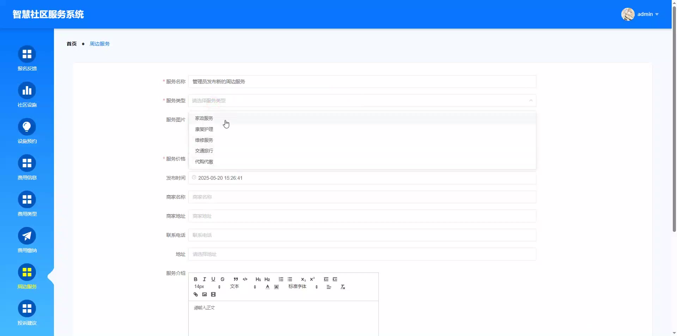Open 设施预约 sidebar lightbulb icon
The width and height of the screenshot is (677, 336).
point(27,127)
